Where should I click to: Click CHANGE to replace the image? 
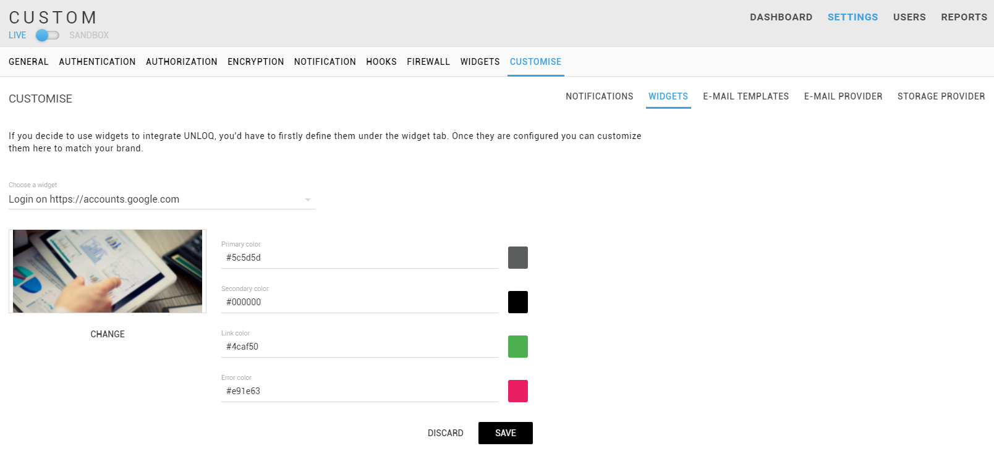108,334
